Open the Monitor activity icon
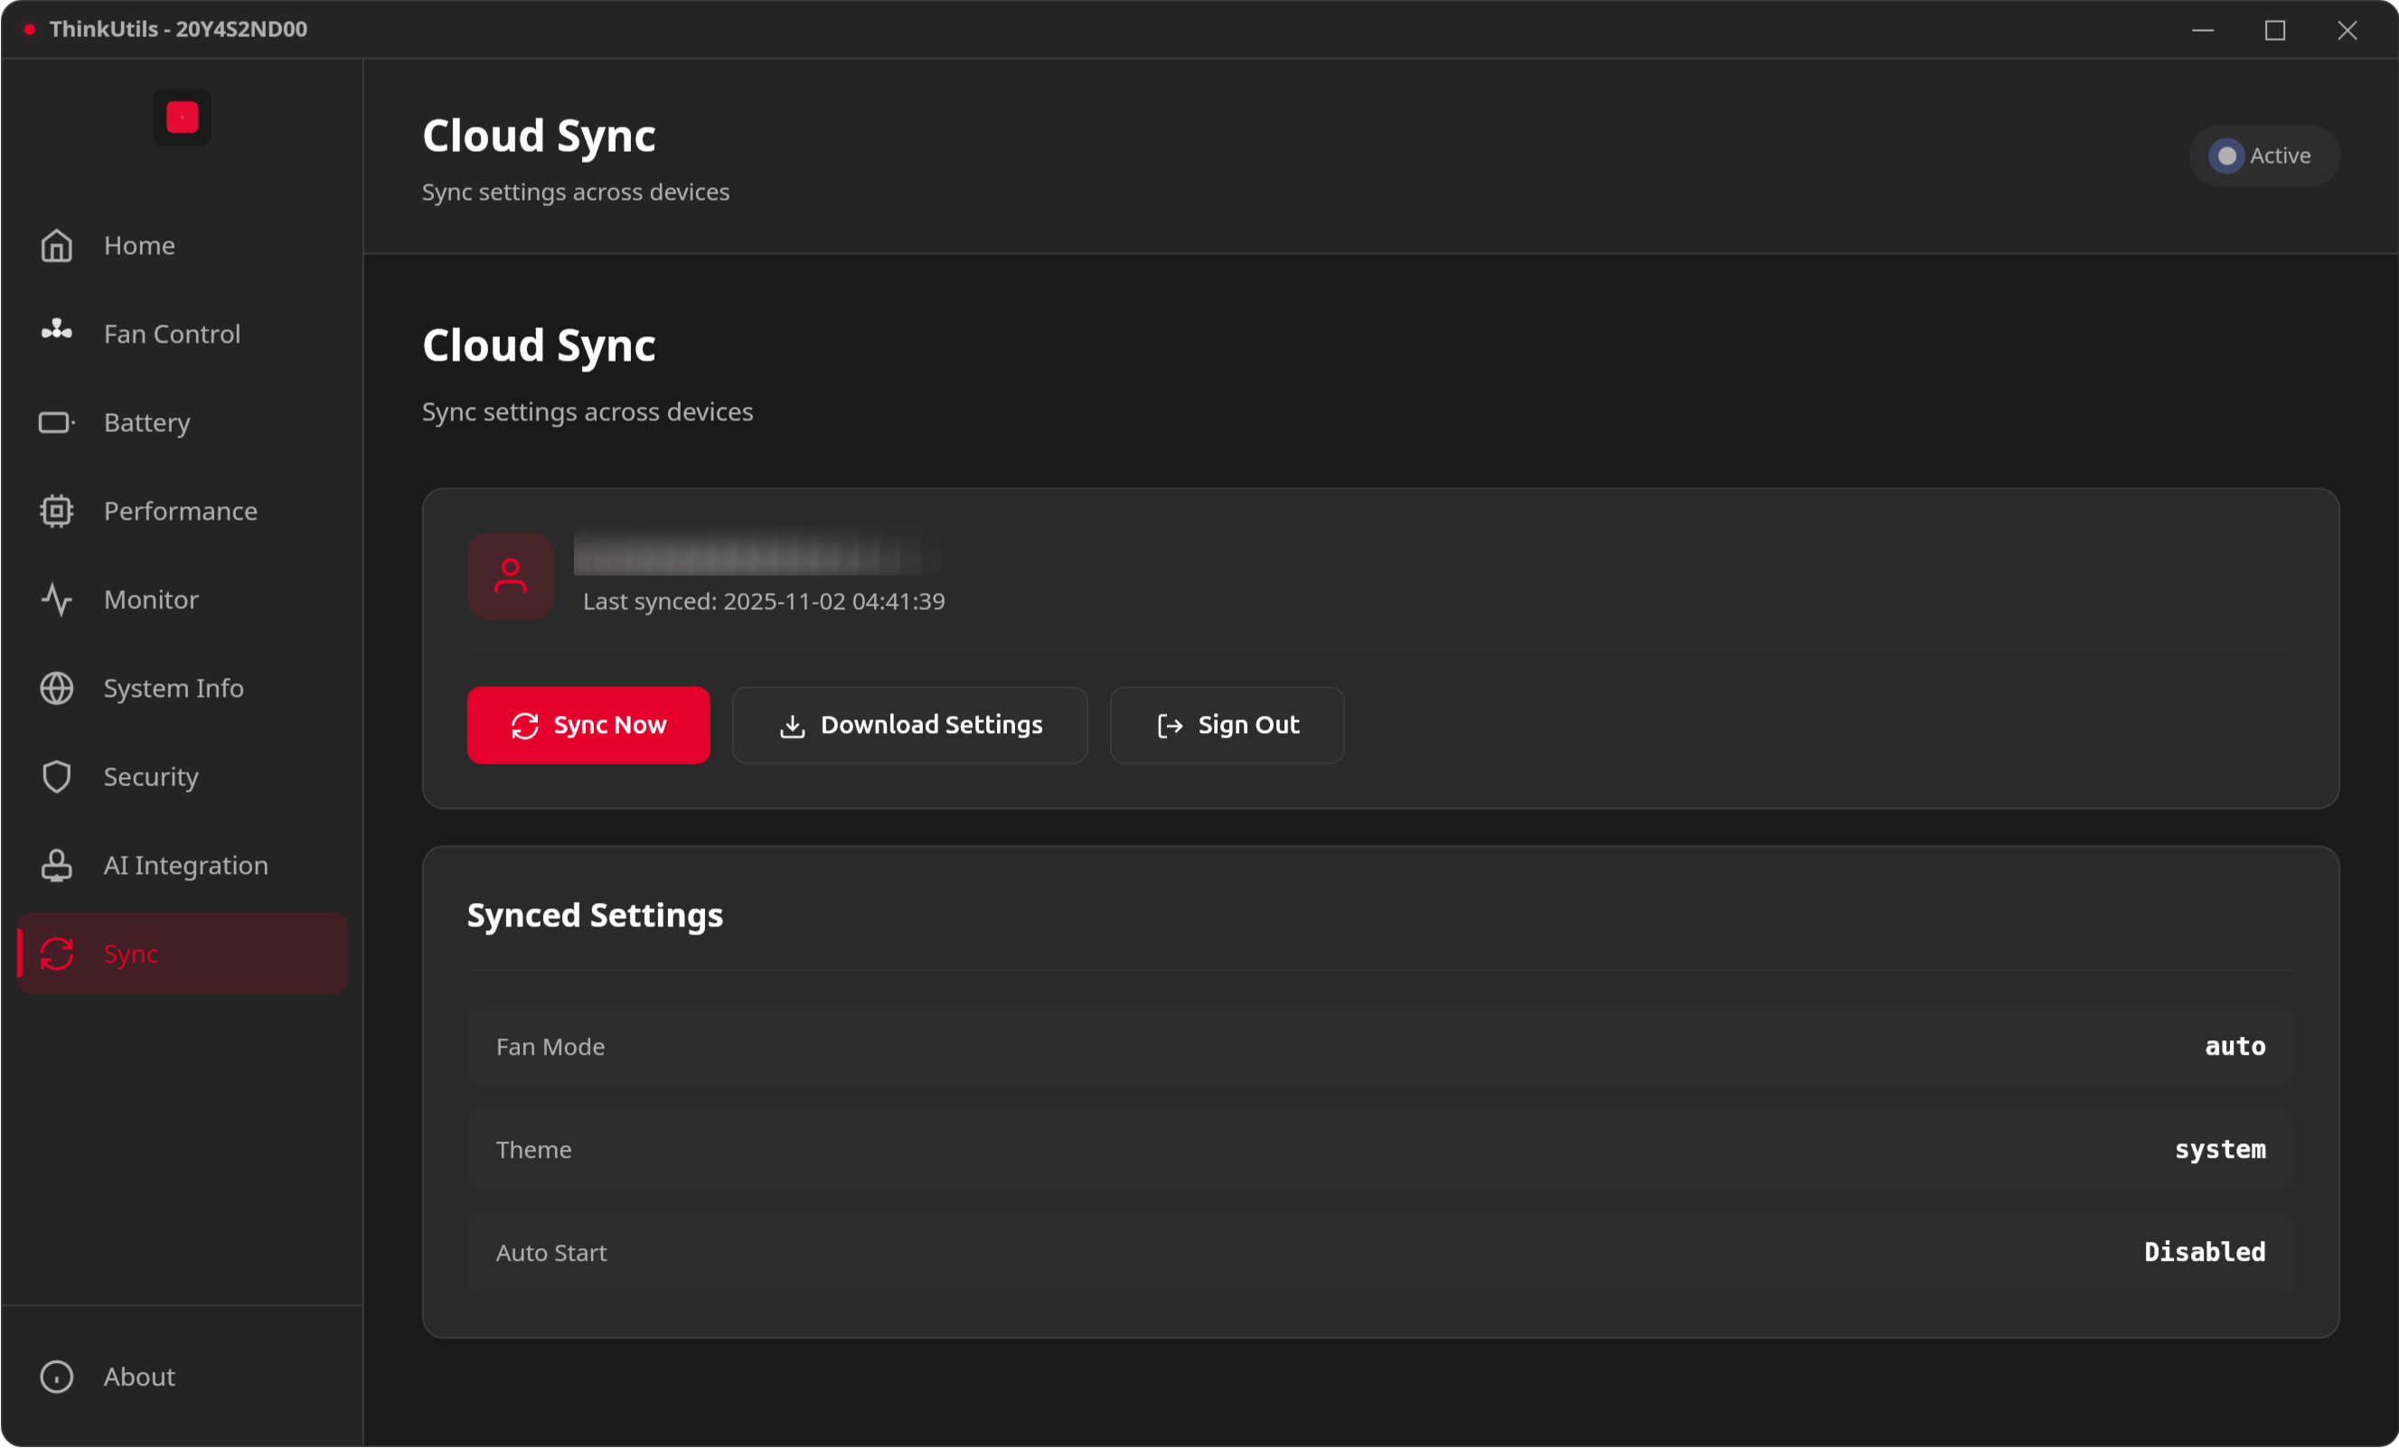This screenshot has height=1448, width=2399. click(x=56, y=599)
